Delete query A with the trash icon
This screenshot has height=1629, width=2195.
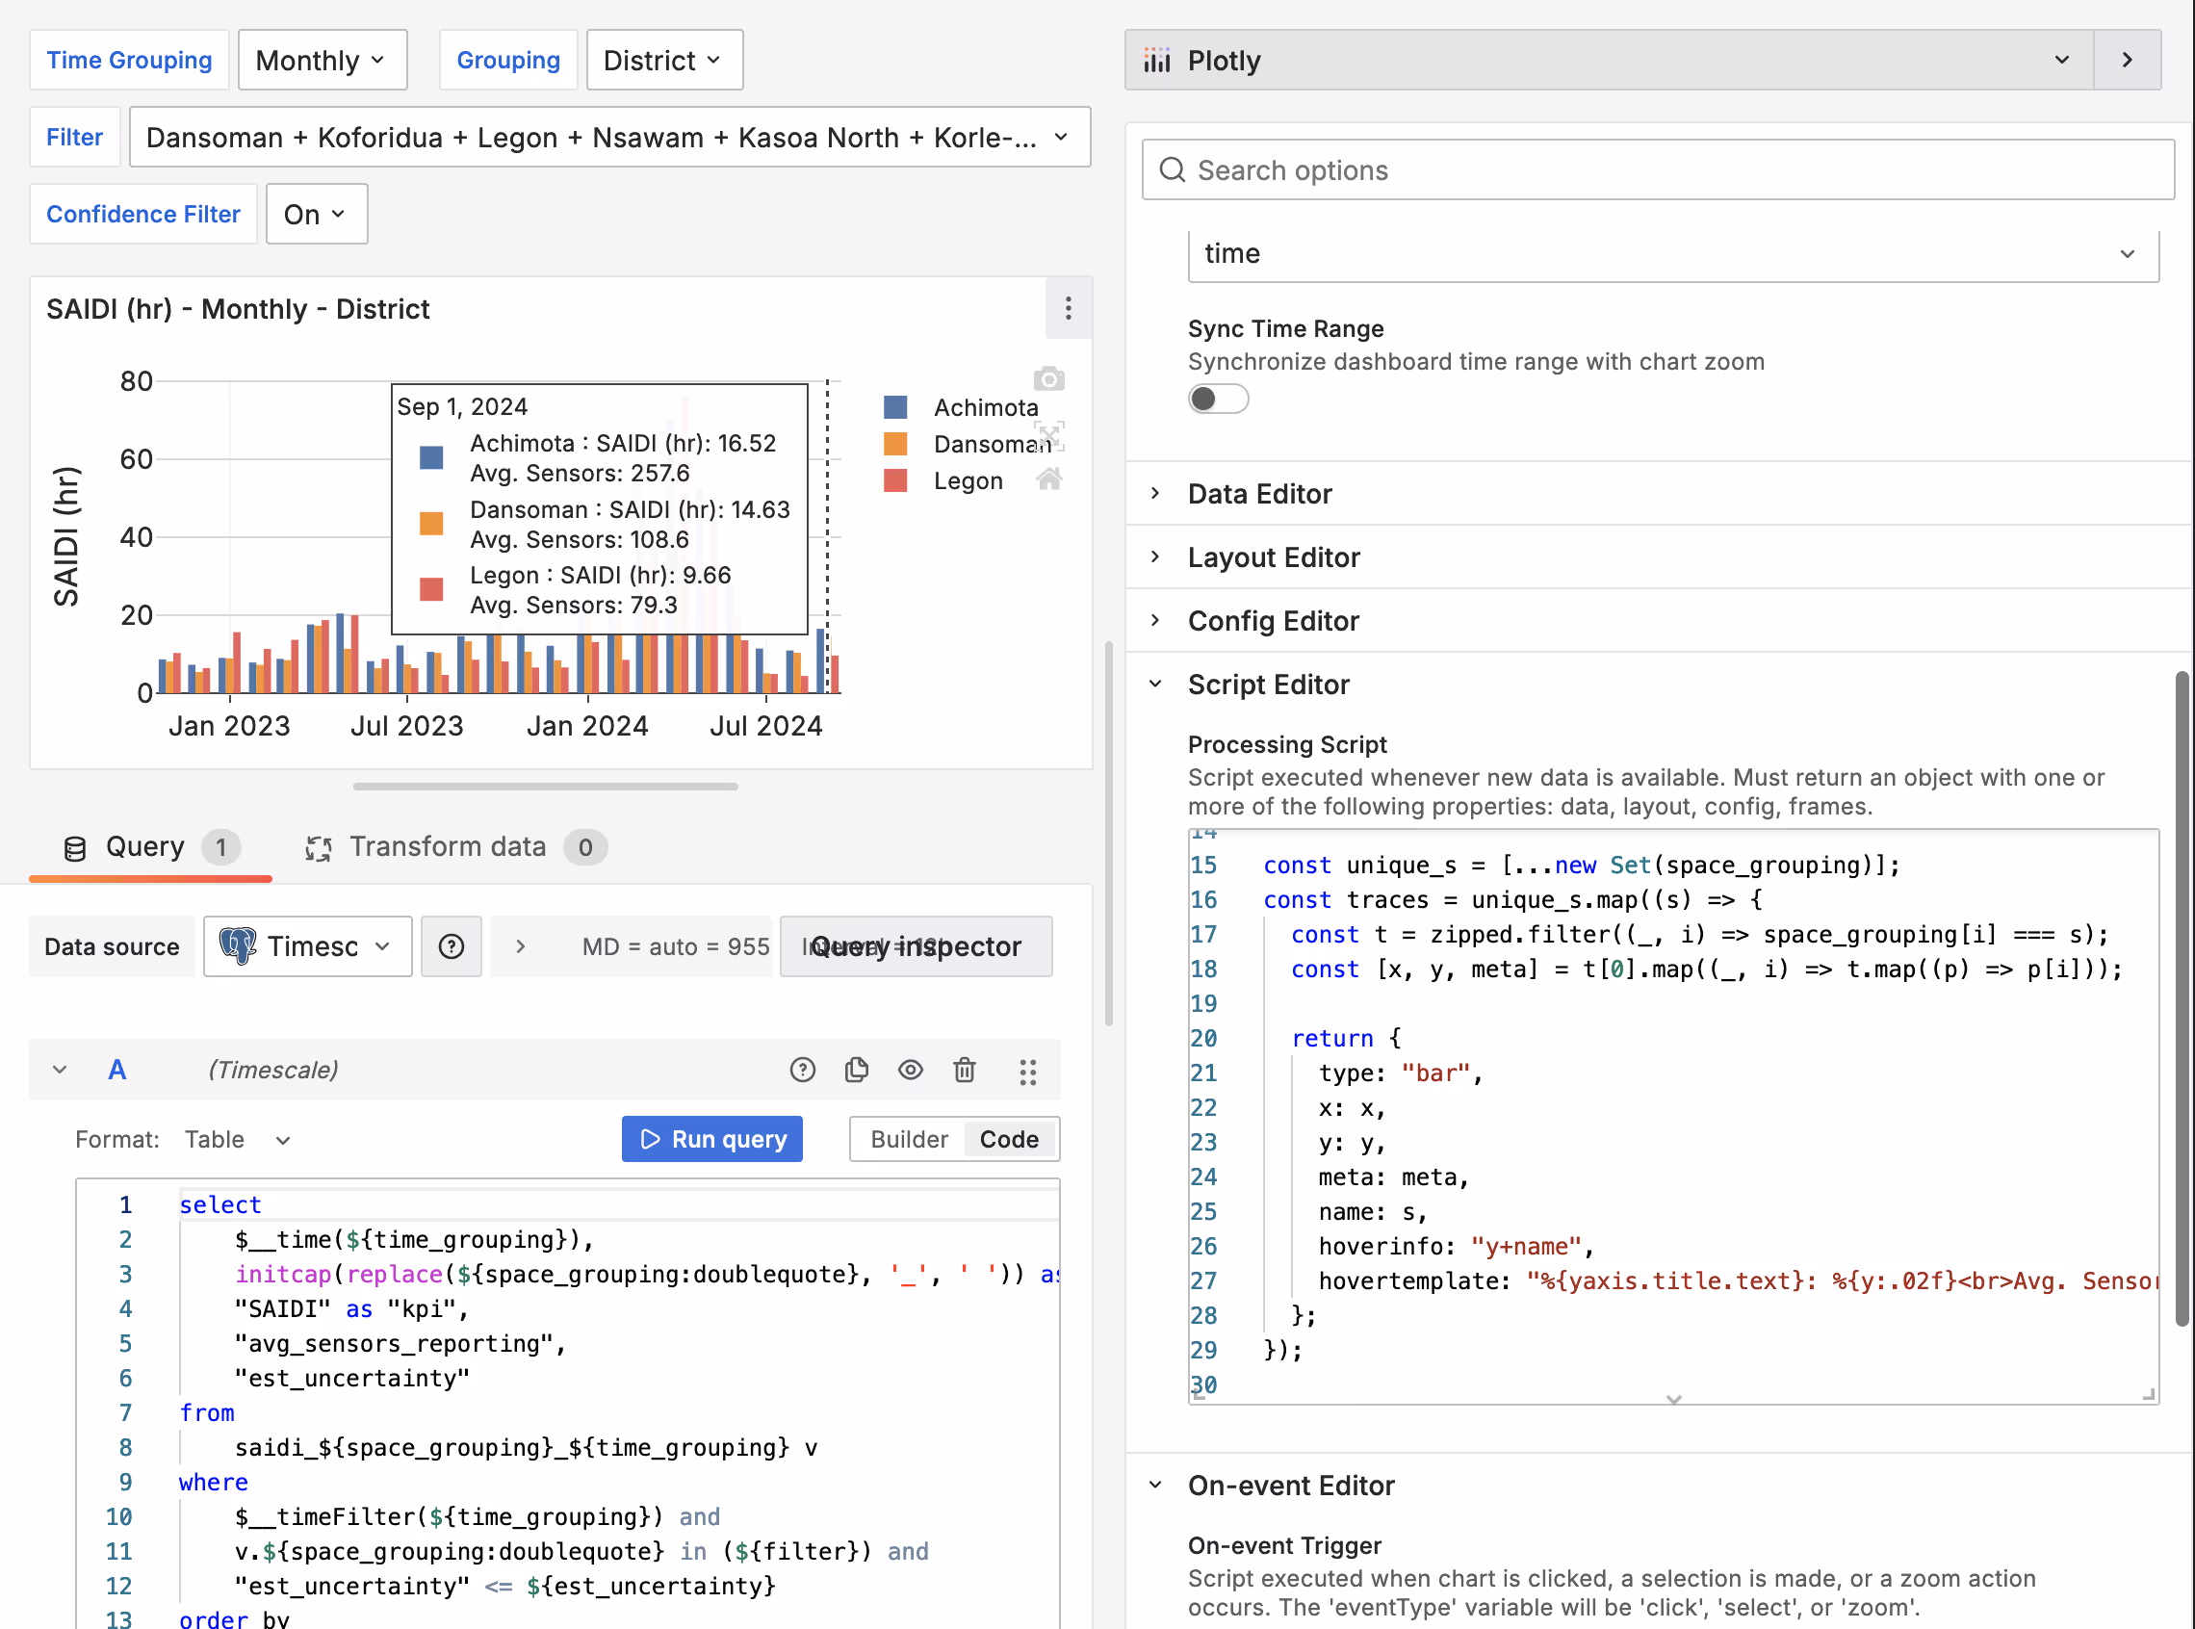coord(965,1070)
